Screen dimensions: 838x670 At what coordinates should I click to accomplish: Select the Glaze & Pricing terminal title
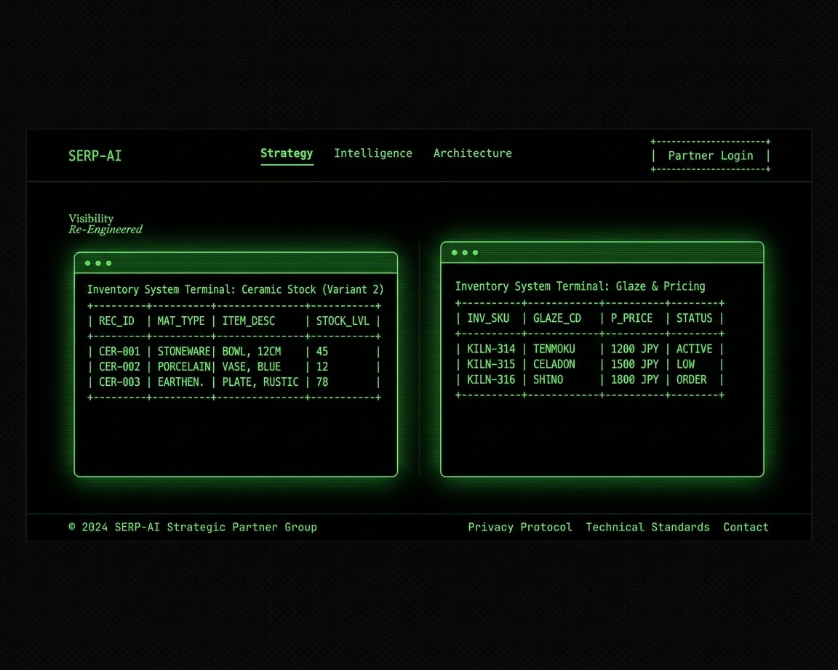pos(580,286)
